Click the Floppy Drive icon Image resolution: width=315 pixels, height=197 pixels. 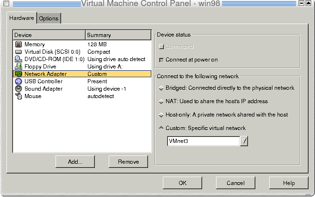point(19,67)
